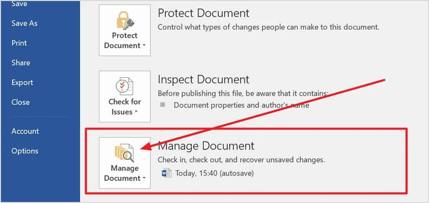Click the bullet square before Document properties
This screenshot has height=203, width=429.
163,105
